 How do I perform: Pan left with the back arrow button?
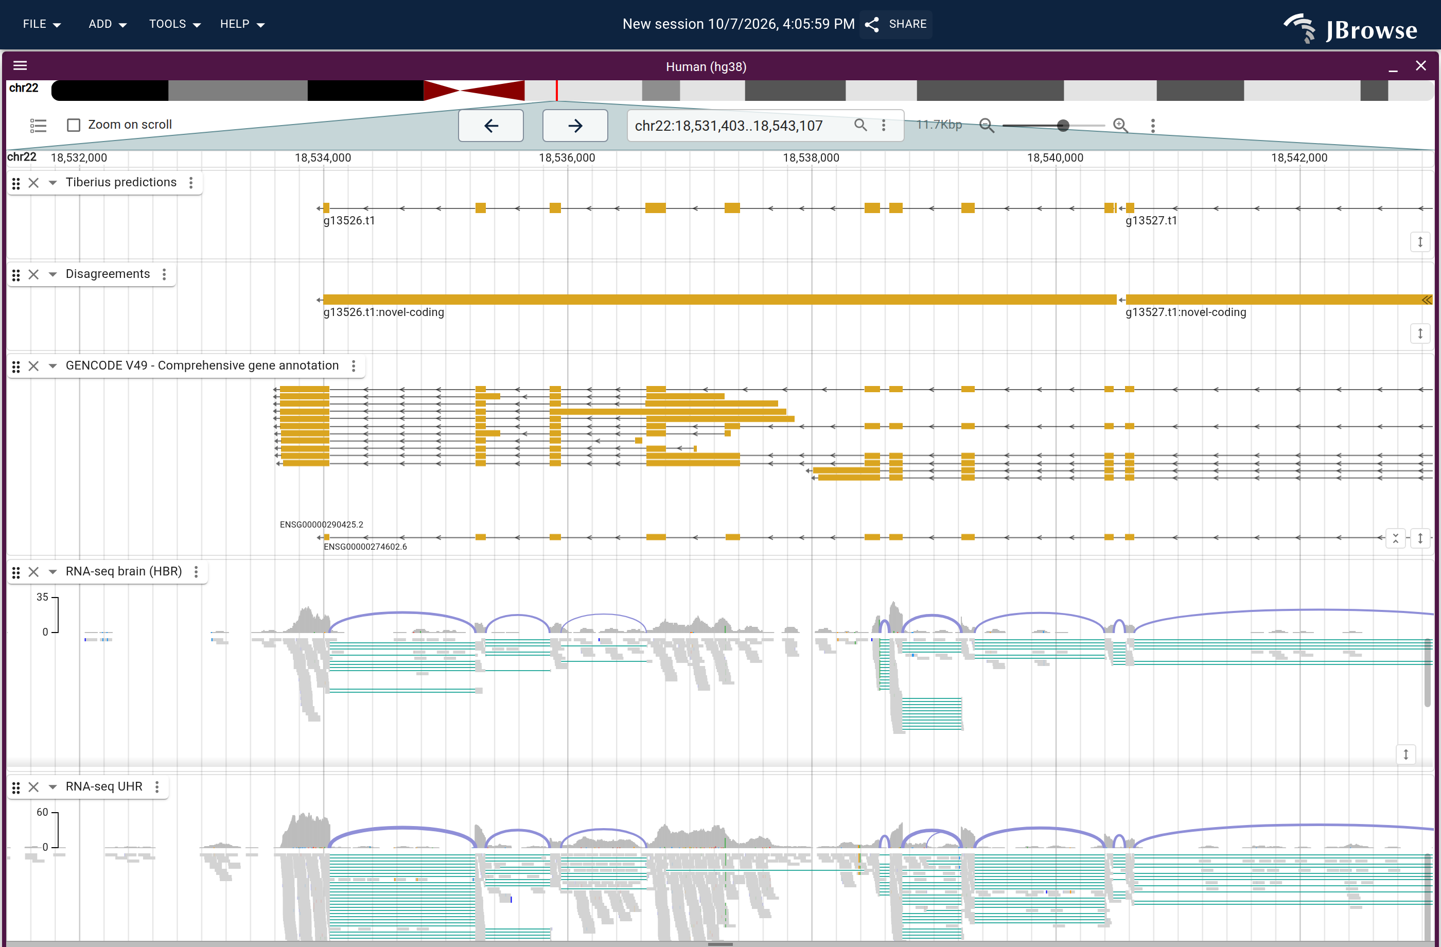pyautogui.click(x=491, y=126)
